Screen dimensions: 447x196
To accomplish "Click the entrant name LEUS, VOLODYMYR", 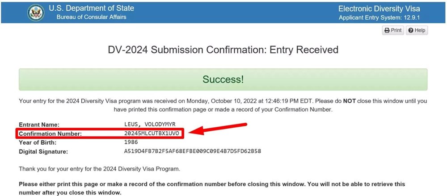I will [x=150, y=125].
